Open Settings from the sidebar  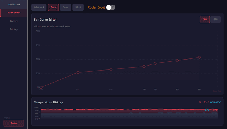(14, 29)
